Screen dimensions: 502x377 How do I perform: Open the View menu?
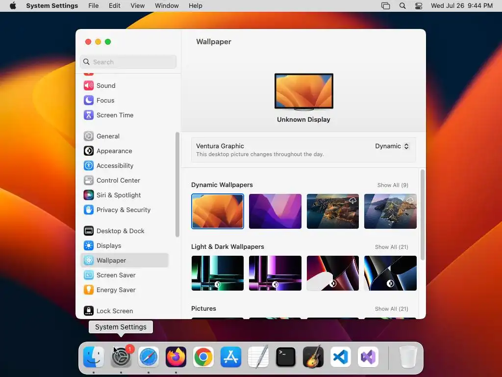(137, 6)
